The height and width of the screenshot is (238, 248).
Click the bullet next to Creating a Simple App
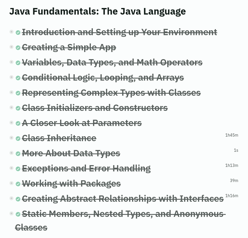tap(11, 47)
